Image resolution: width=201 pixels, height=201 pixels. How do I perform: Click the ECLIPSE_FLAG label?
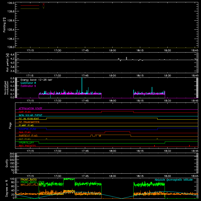pyautogui.click(x=27, y=129)
